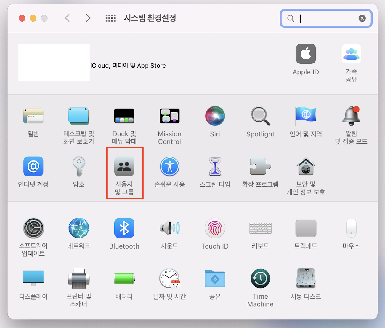Select the iCloud, 미디어 및 App Store text
Image resolution: width=385 pixels, height=328 pixels.
[128, 66]
